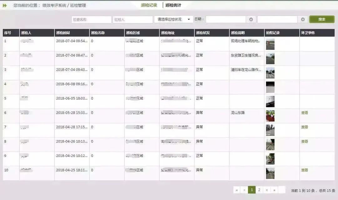Open the photo thumbnail in row 1
338x200 pixels.
[270, 45]
